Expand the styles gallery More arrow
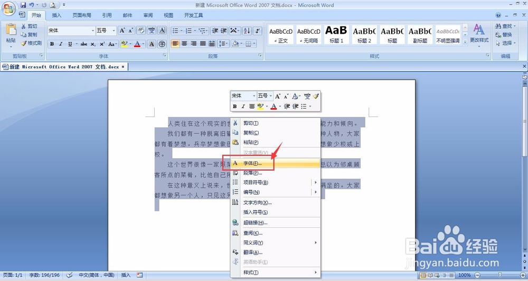 (x=465, y=42)
